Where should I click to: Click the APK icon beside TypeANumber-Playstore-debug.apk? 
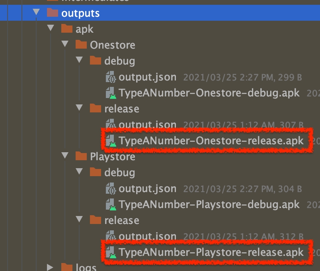click(x=110, y=204)
